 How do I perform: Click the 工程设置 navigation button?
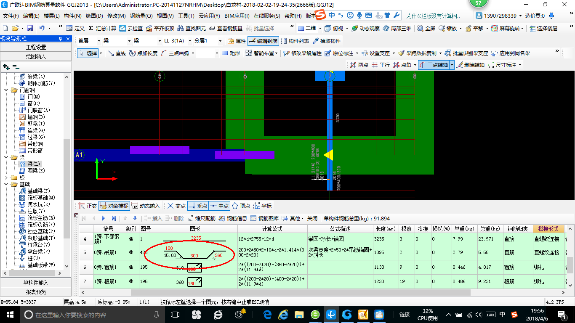tap(36, 47)
